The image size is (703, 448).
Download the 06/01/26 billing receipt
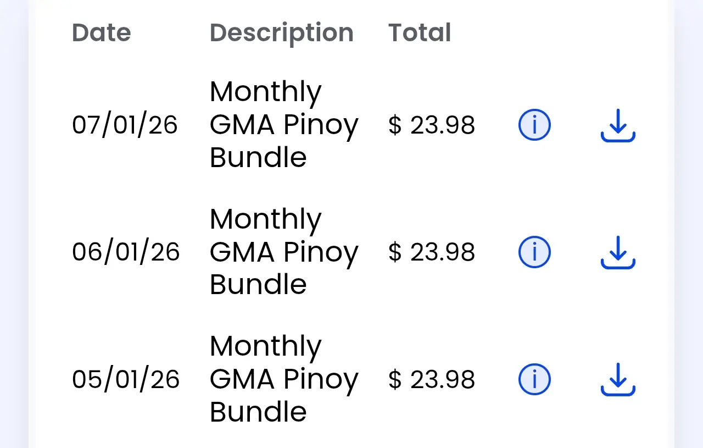pos(618,252)
